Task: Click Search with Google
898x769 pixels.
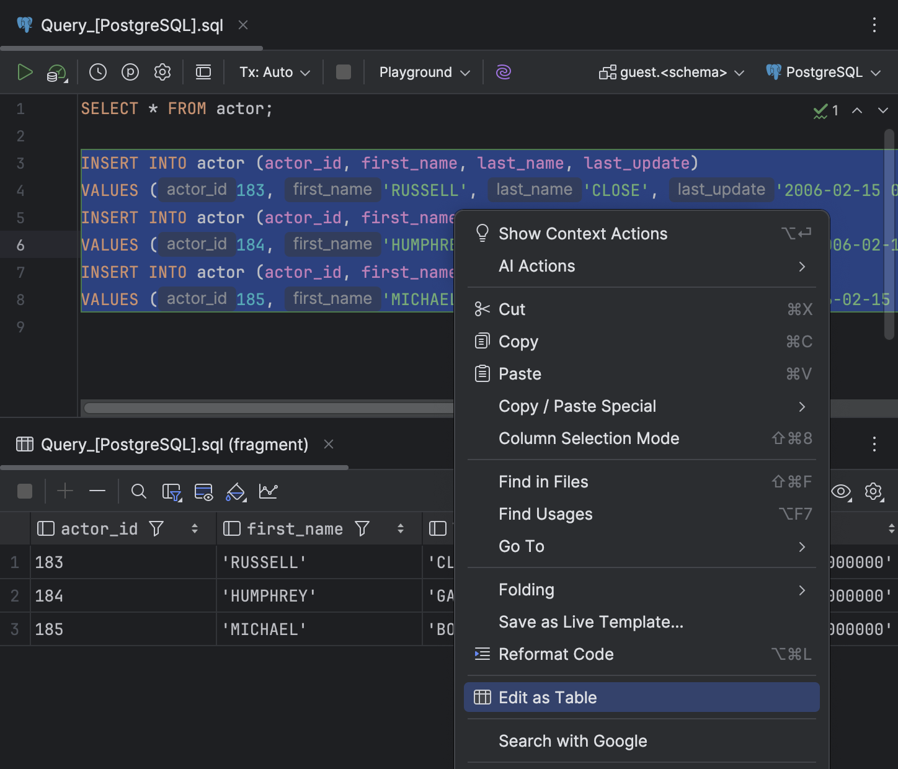Action: (x=572, y=740)
